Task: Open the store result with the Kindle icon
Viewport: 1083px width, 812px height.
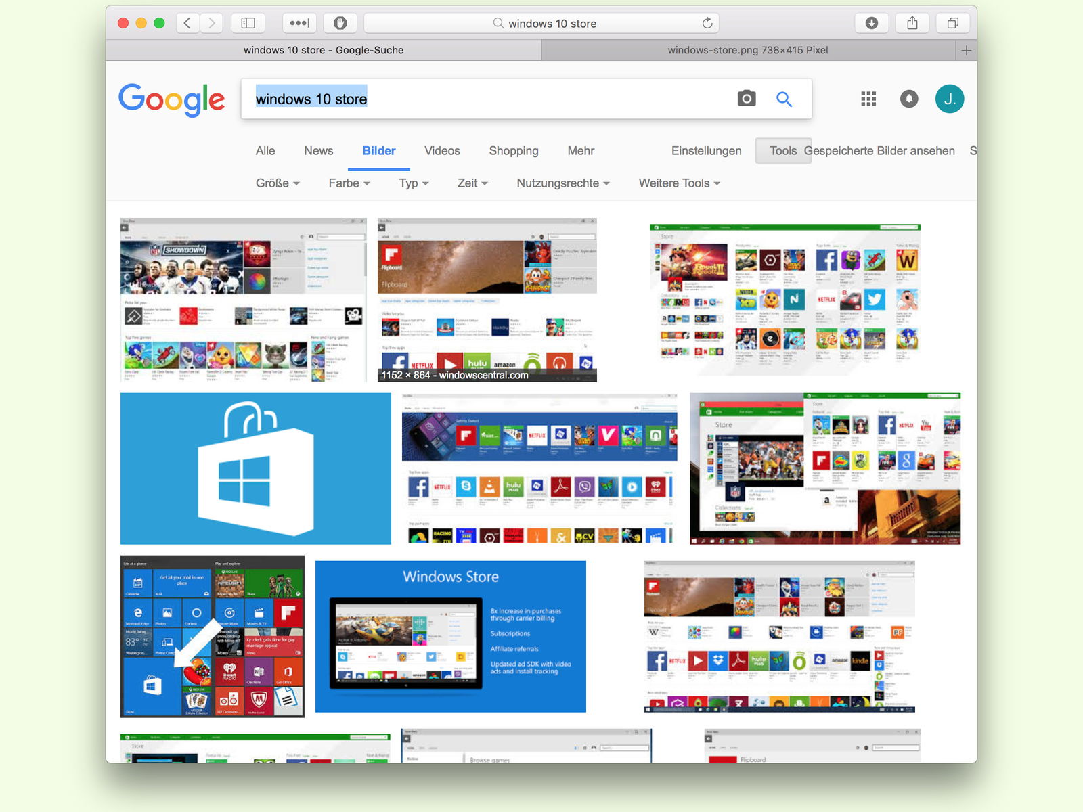Action: 780,636
